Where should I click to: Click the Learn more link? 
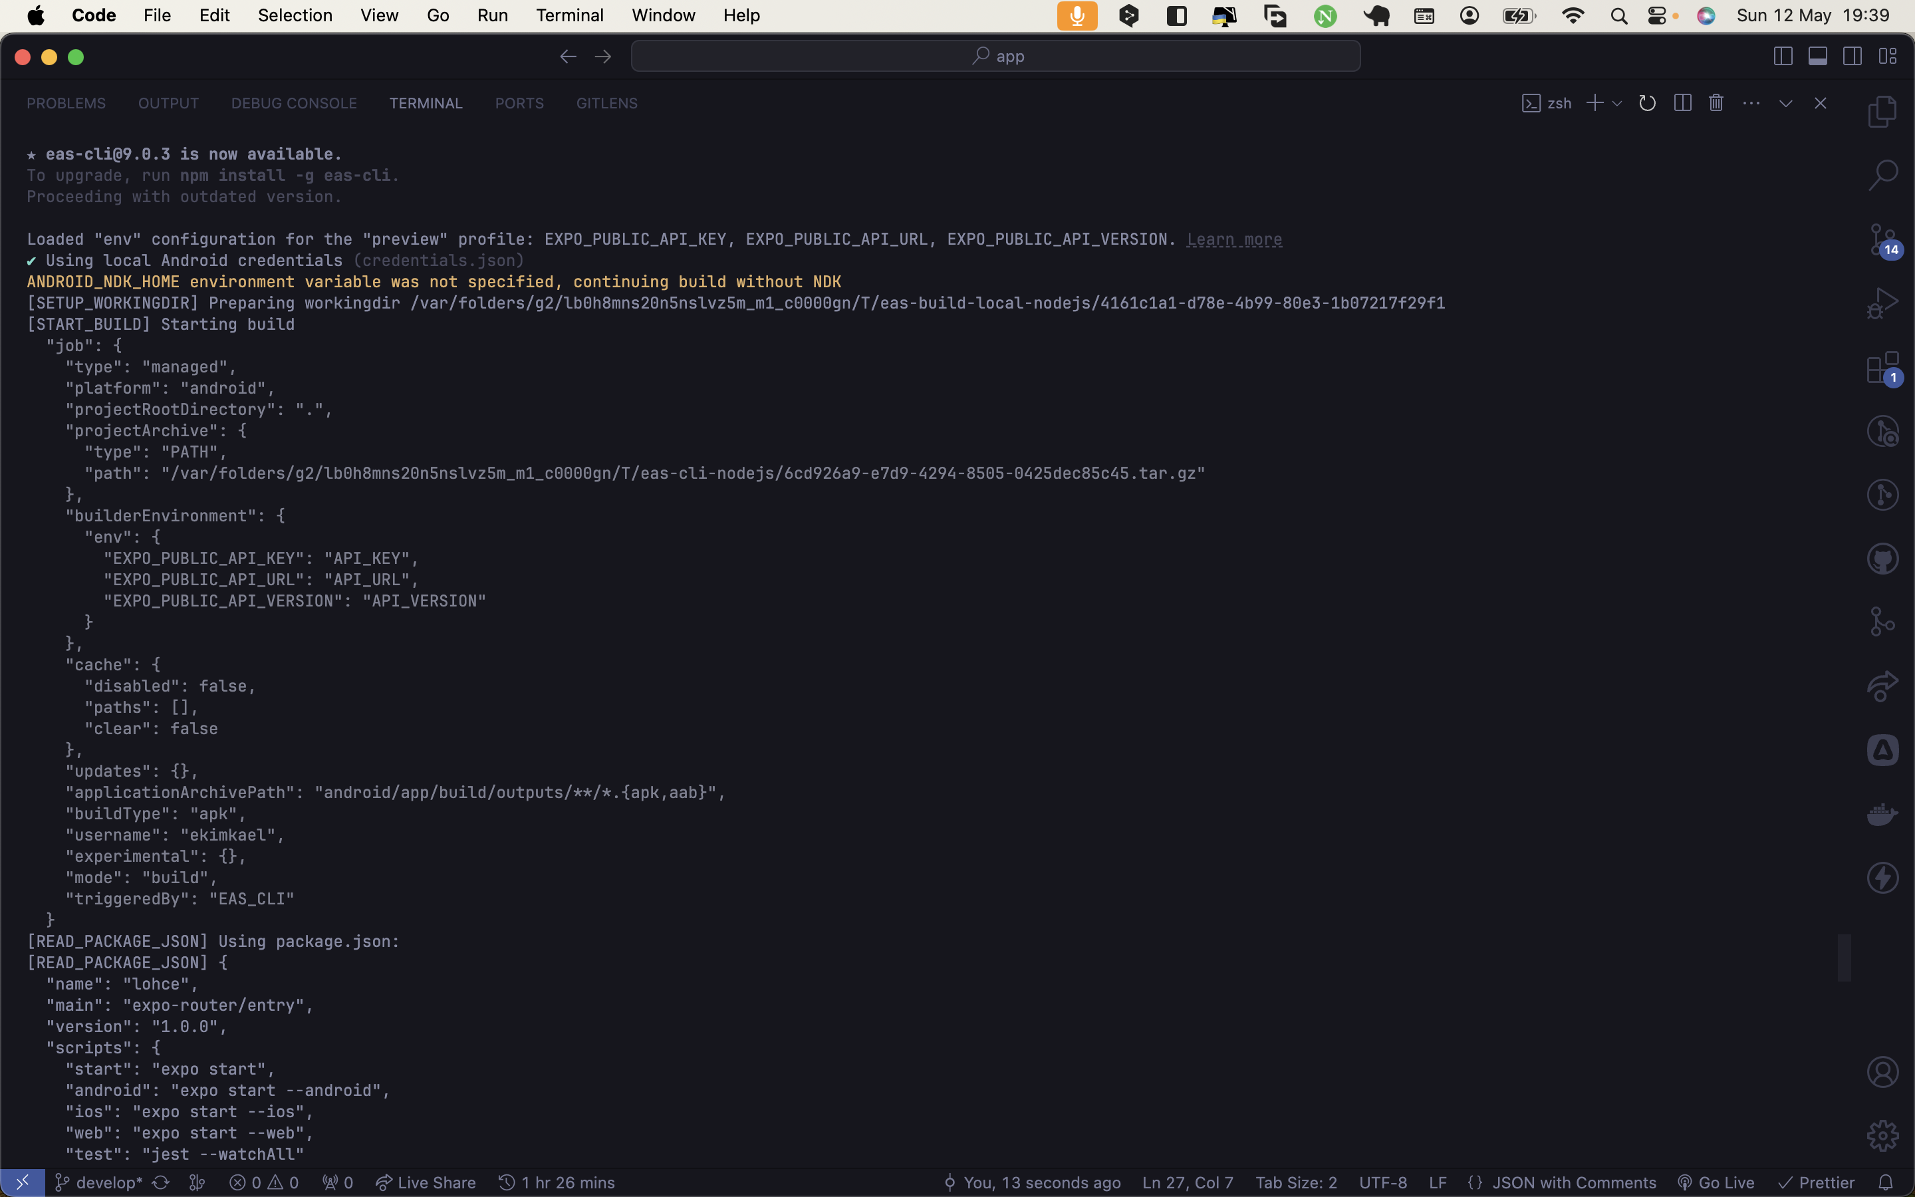pos(1233,239)
